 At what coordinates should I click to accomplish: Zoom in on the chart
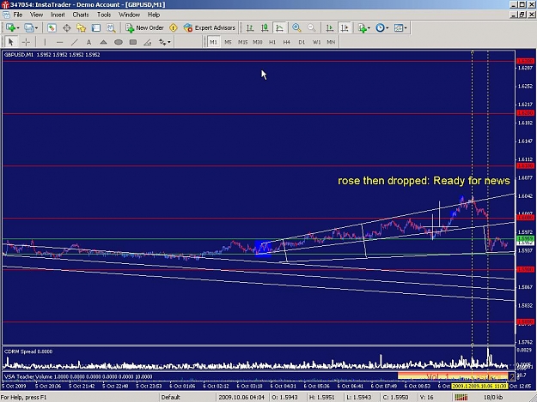(x=296, y=27)
